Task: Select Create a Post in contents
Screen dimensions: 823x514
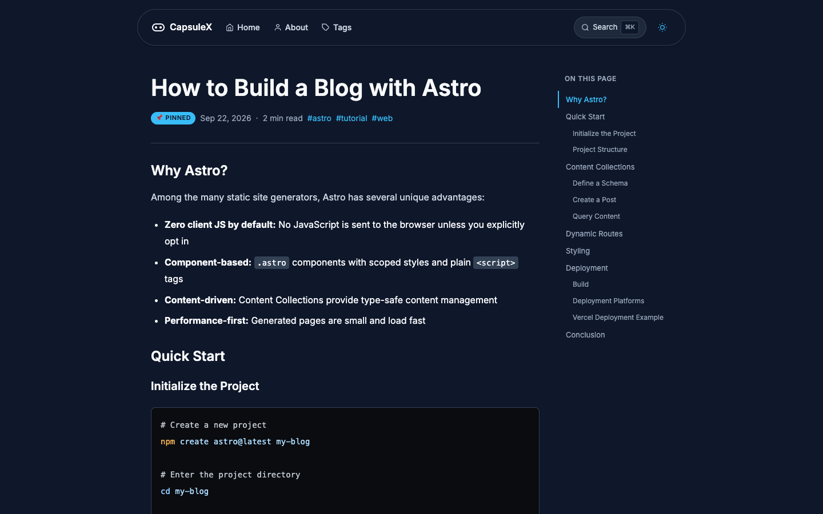Action: point(594,200)
